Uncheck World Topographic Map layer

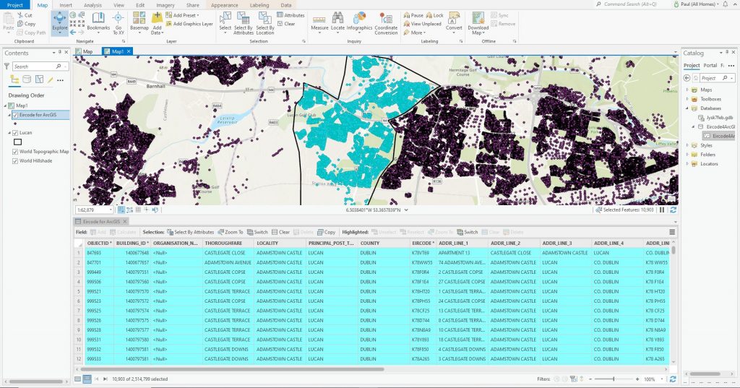pyautogui.click(x=16, y=152)
